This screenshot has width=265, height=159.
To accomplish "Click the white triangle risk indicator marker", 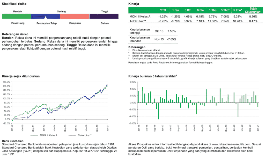I will 46,18.
